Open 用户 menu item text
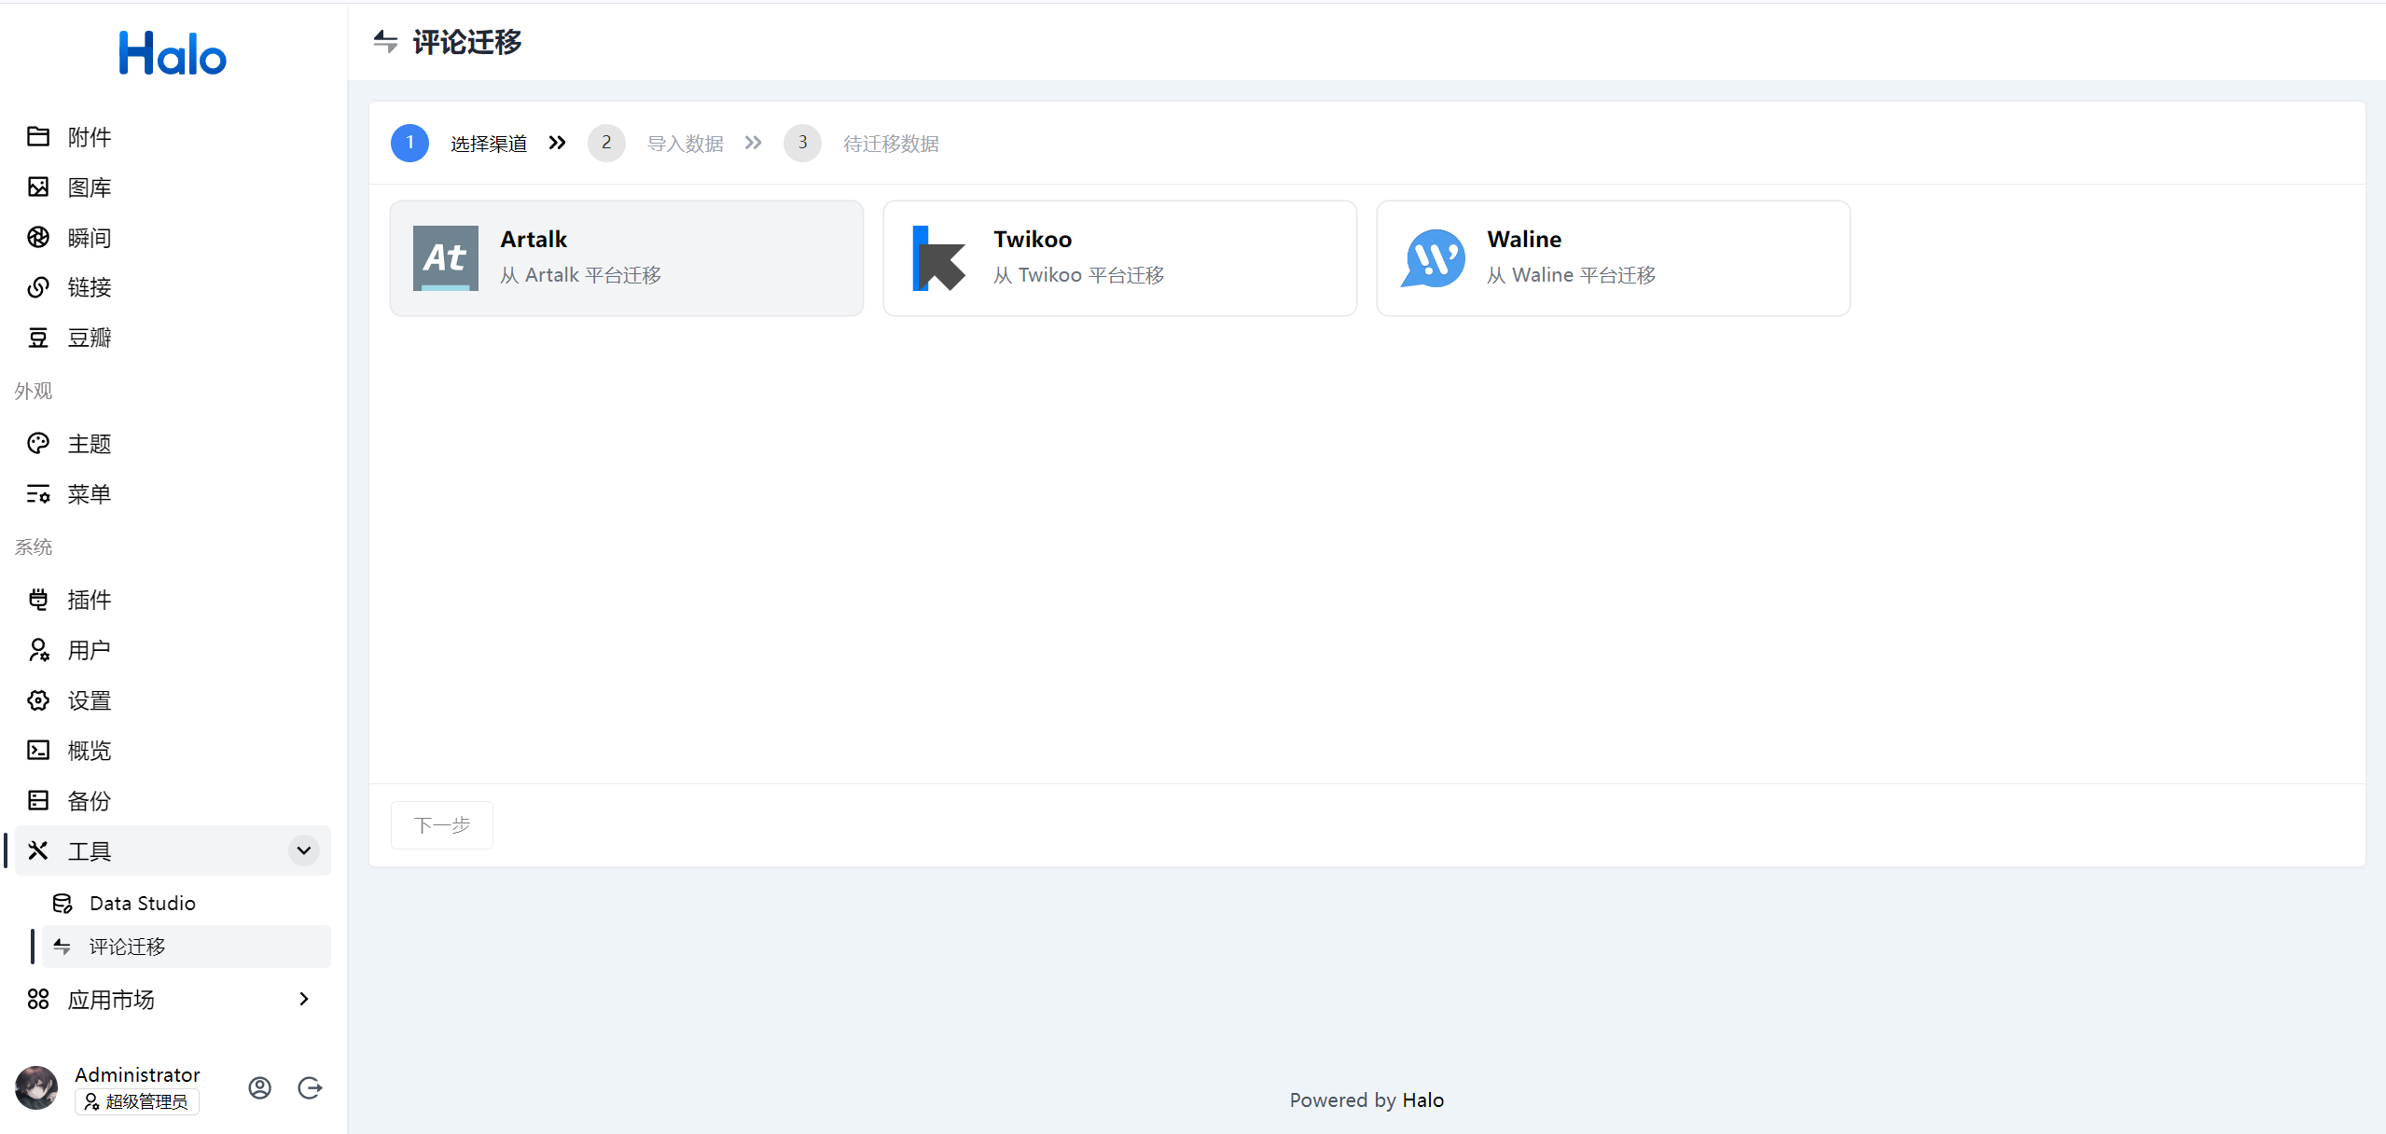2386x1134 pixels. coord(90,649)
